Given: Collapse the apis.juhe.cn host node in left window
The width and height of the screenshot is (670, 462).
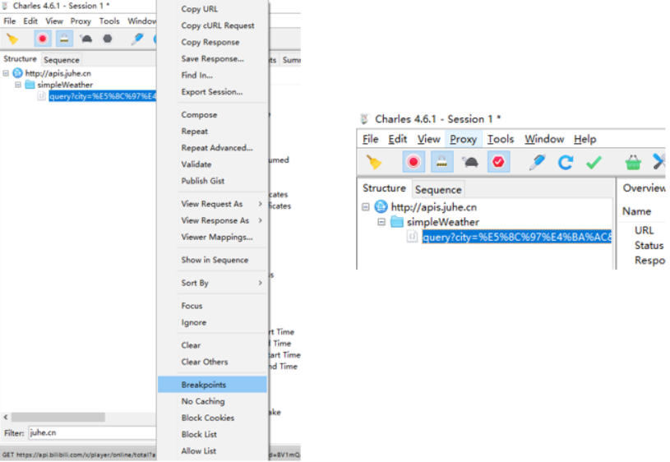Looking at the screenshot, I should (x=6, y=73).
